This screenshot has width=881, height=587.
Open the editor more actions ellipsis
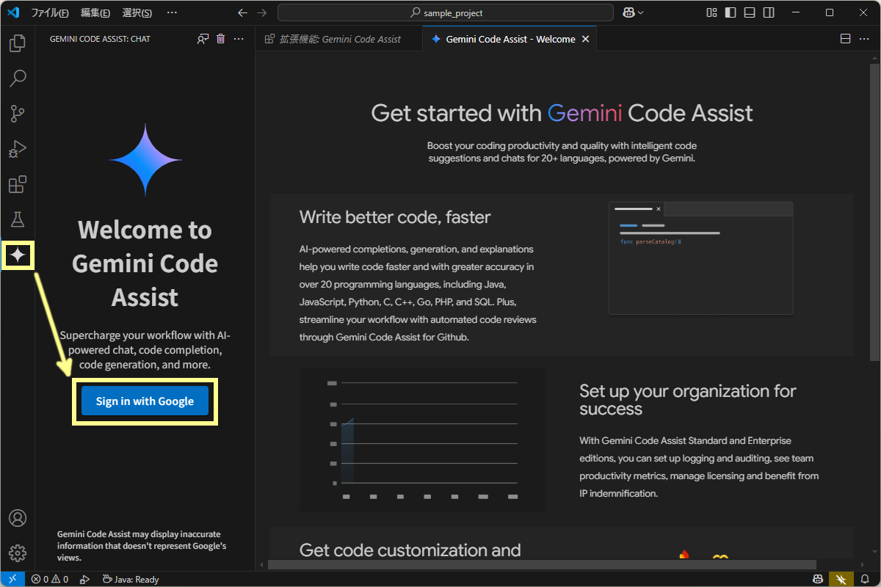pos(864,38)
